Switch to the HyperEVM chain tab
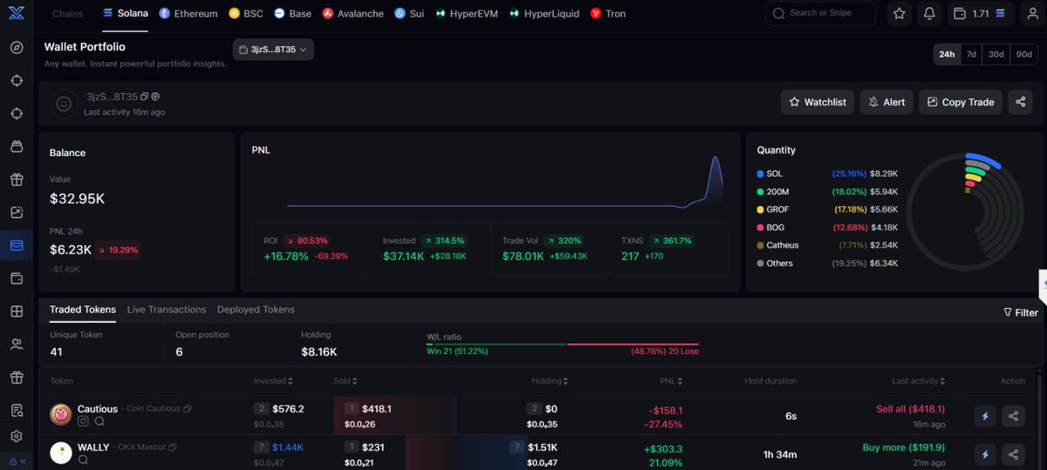The image size is (1047, 470). point(468,14)
